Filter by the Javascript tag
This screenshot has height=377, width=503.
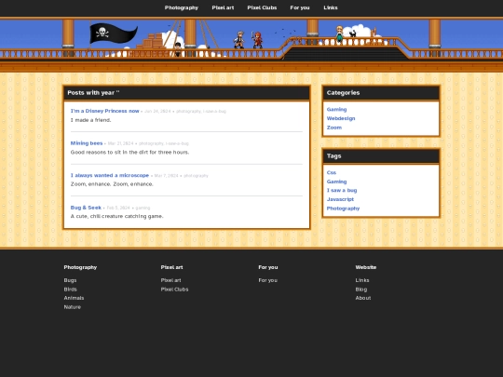click(340, 199)
